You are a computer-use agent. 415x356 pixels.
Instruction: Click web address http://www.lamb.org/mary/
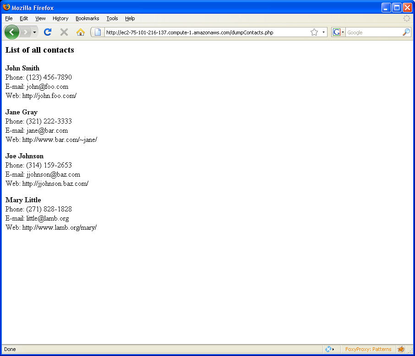click(x=60, y=227)
